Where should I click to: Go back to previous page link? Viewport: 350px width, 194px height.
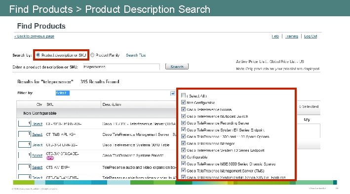tap(34, 36)
